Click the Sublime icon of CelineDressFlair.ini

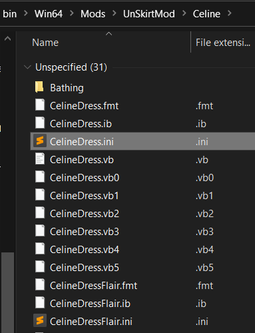(x=40, y=321)
